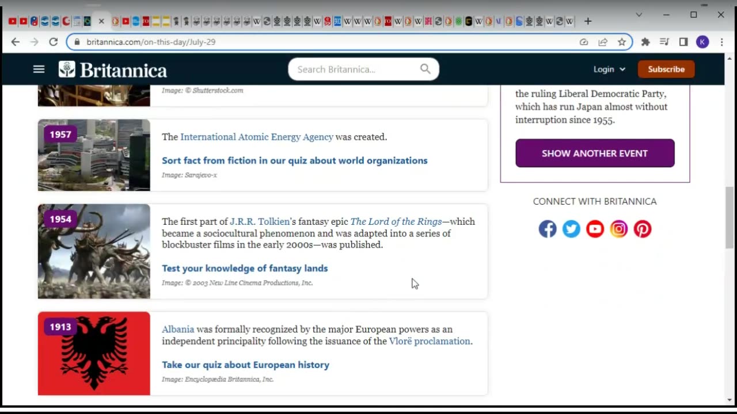Click the Albanian flag thumbnail
Screen dimensions: 737x414
click(x=94, y=354)
